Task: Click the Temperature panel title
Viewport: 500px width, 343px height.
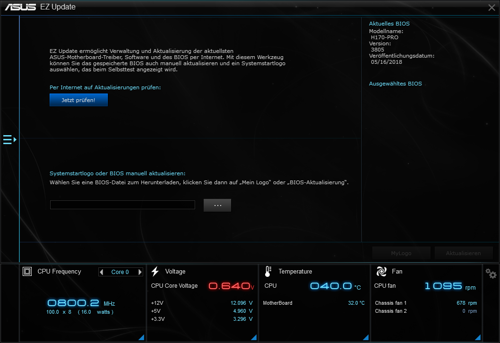Action: 295,271
